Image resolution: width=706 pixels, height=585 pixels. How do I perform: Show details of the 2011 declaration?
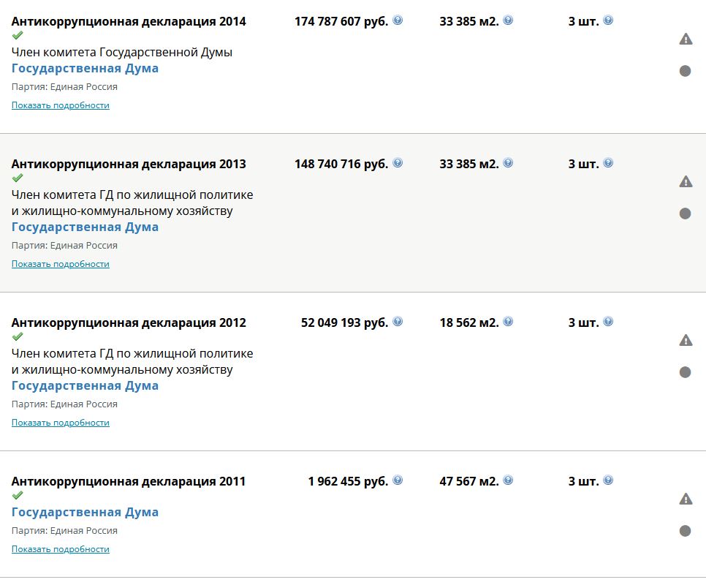(61, 549)
